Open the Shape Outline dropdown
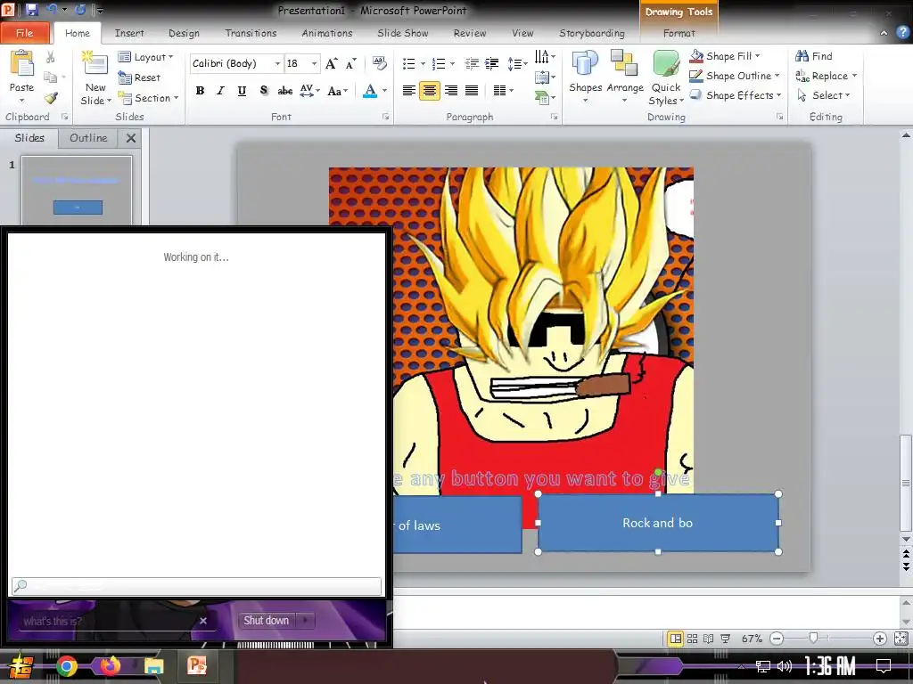This screenshot has width=913, height=684. pyautogui.click(x=735, y=76)
